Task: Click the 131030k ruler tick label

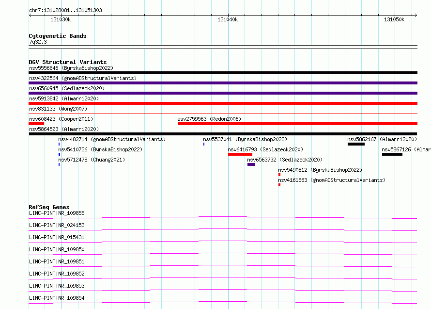Action: (61, 19)
